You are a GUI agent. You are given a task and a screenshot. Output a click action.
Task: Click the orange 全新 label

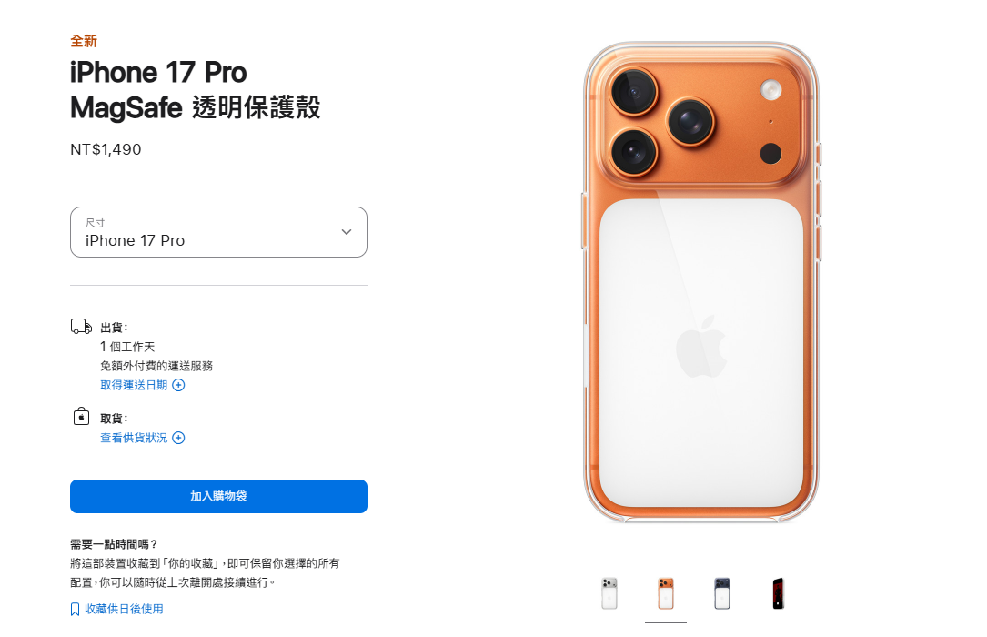[84, 42]
